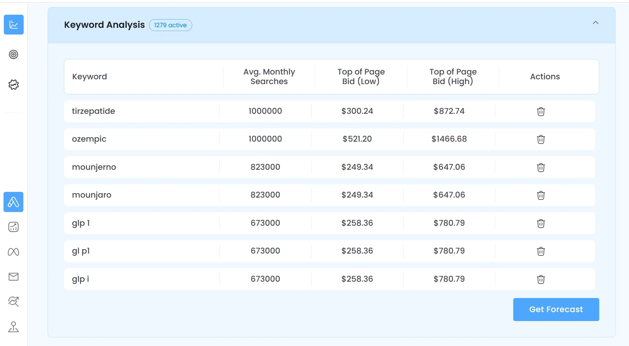Delete the tirzepatide keyword

[540, 112]
